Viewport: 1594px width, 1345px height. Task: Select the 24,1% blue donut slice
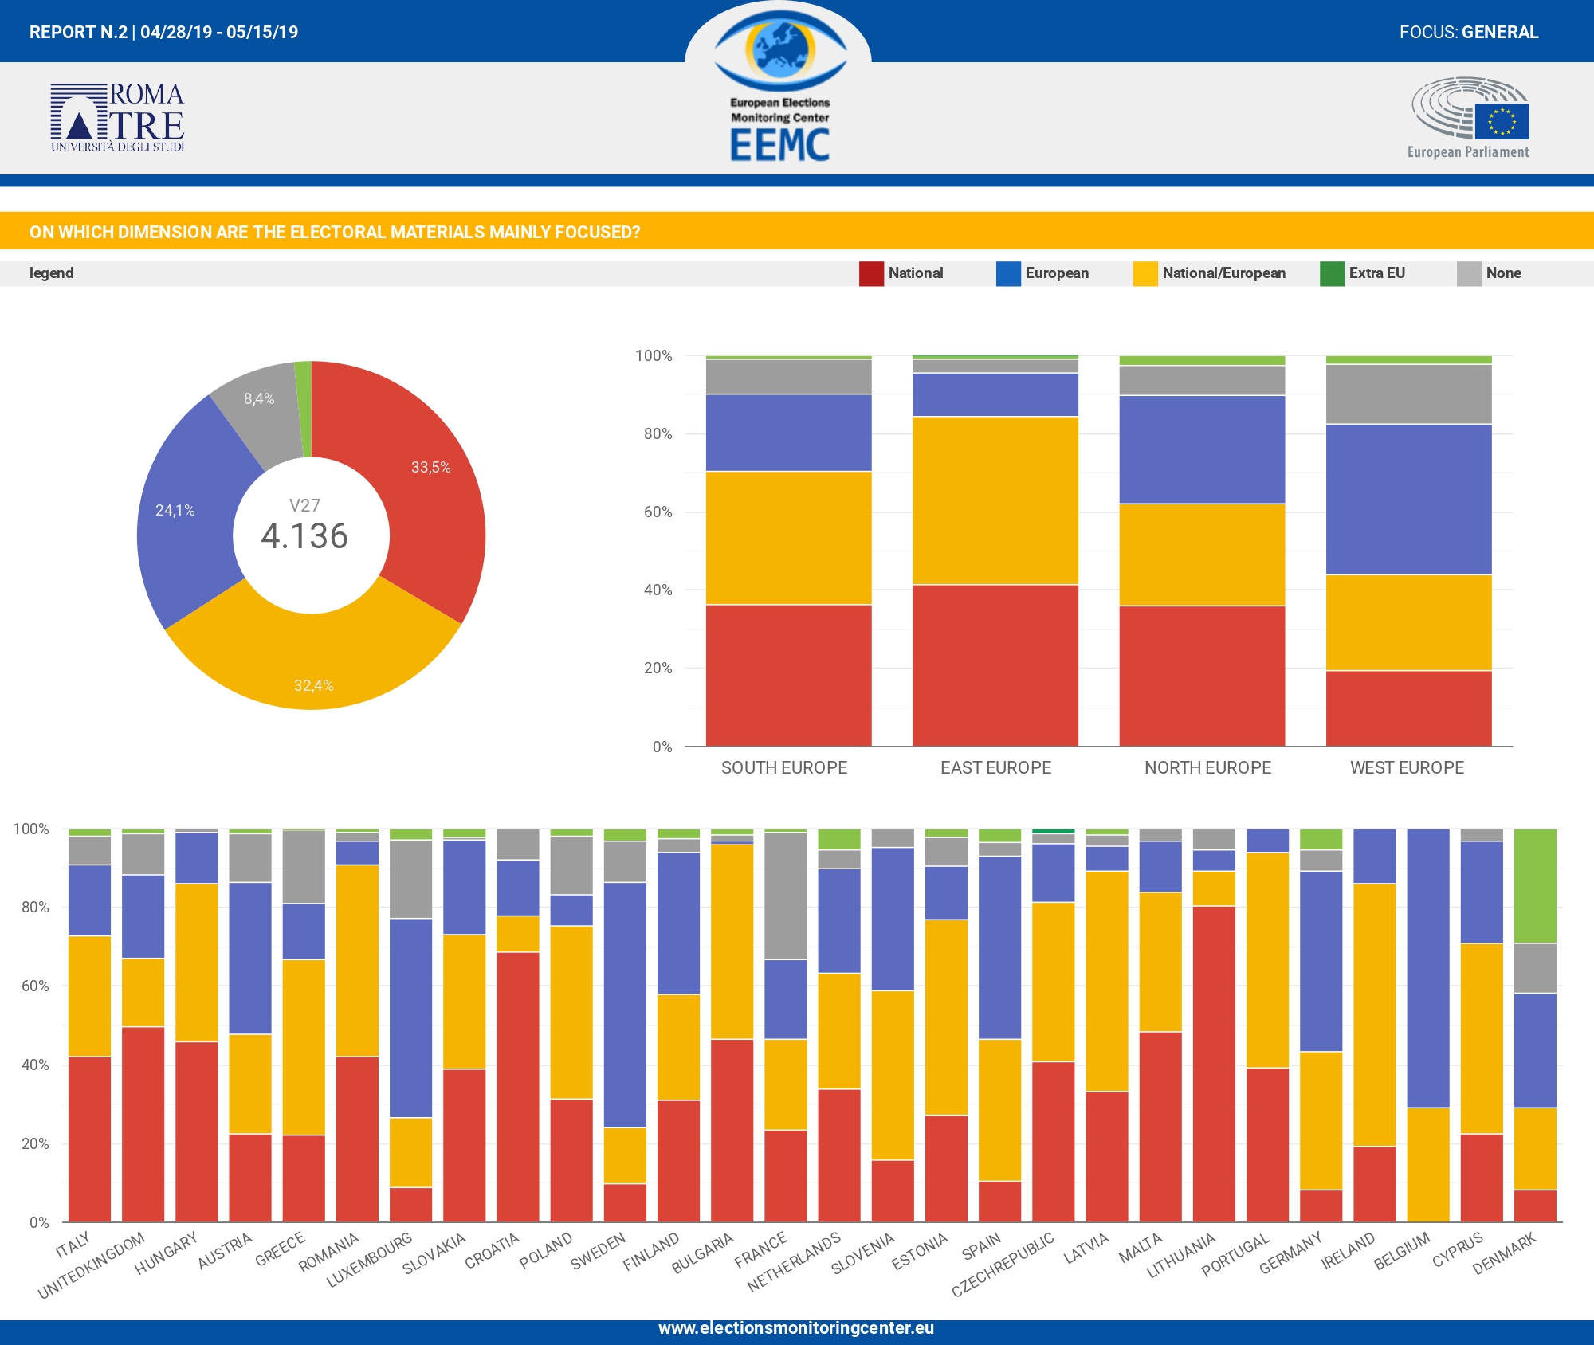[x=185, y=518]
